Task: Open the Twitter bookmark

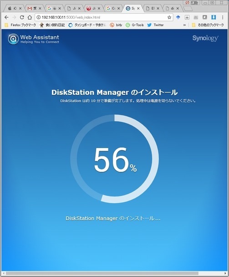Action: point(156,25)
